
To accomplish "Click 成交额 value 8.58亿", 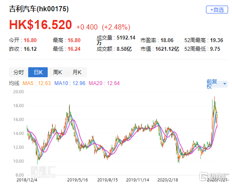I will [x=124, y=49].
